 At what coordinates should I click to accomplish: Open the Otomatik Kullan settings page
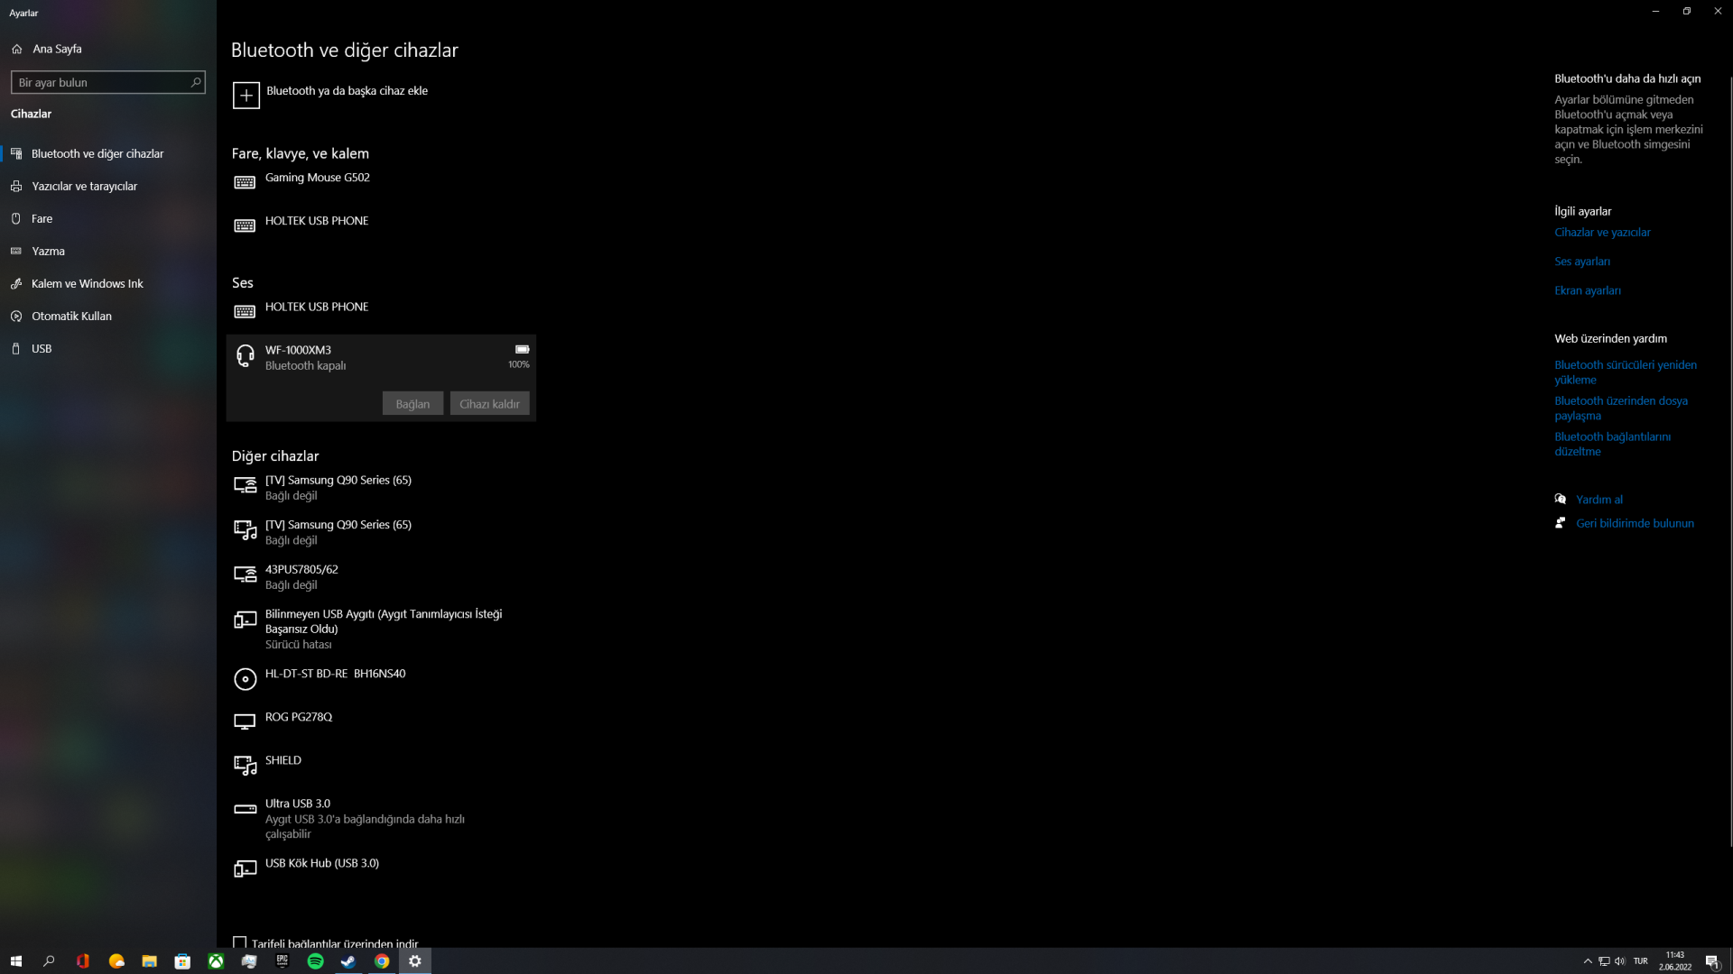(x=71, y=316)
